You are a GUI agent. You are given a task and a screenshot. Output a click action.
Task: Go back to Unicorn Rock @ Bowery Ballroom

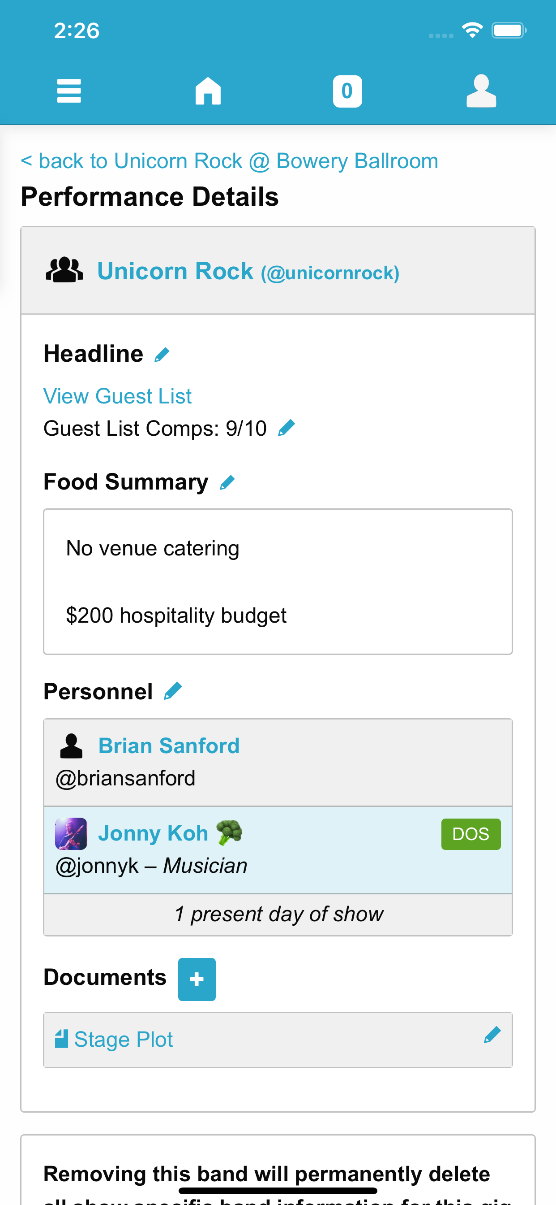229,161
